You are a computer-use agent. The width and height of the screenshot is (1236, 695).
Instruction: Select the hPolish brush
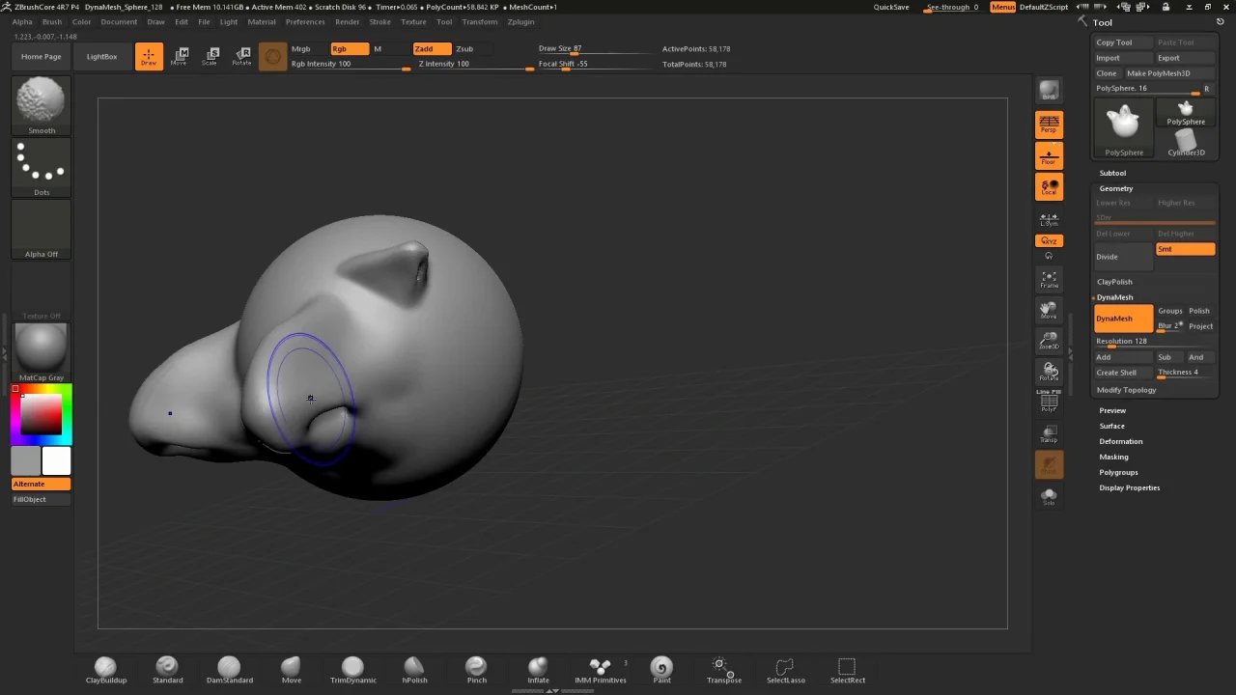414,670
